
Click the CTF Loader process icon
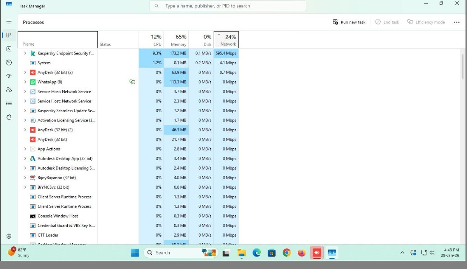pos(33,235)
